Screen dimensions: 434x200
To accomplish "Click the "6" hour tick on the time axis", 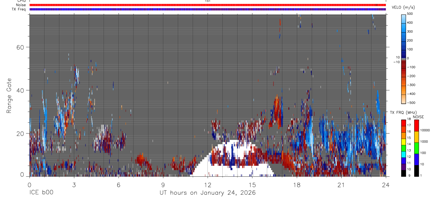I will [x=118, y=184].
